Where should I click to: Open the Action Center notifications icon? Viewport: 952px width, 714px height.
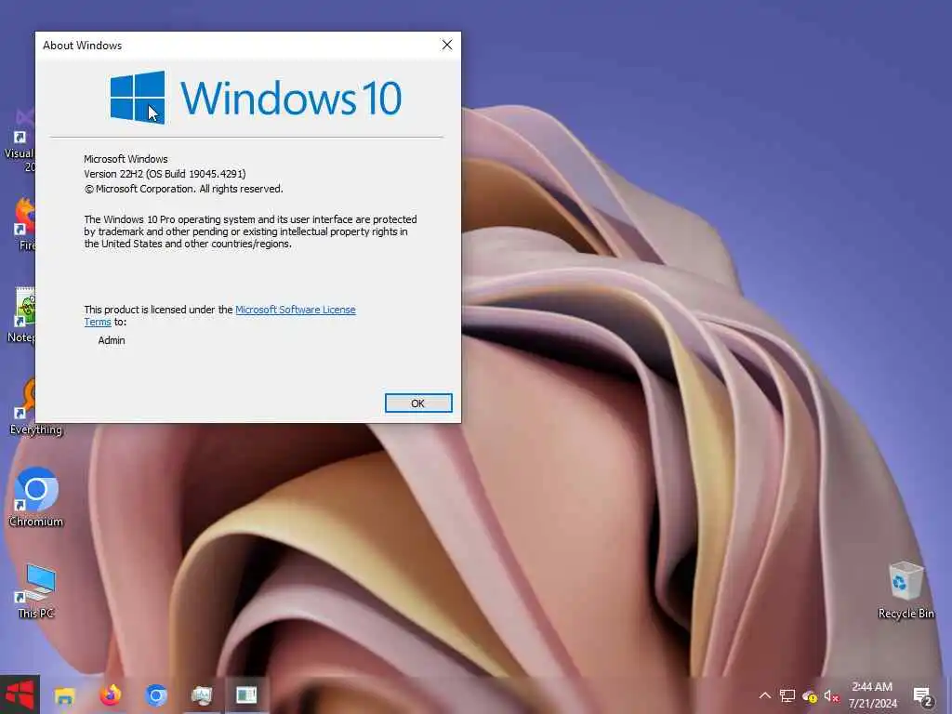coord(922,696)
